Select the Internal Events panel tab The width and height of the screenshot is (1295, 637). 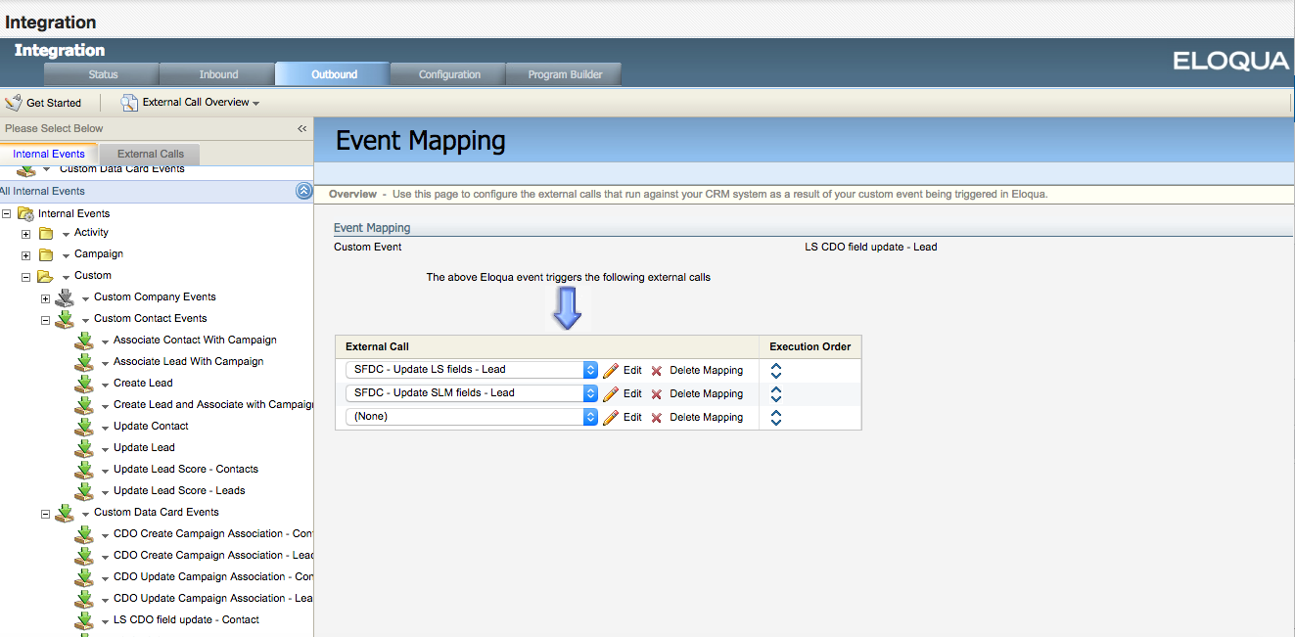(x=49, y=154)
